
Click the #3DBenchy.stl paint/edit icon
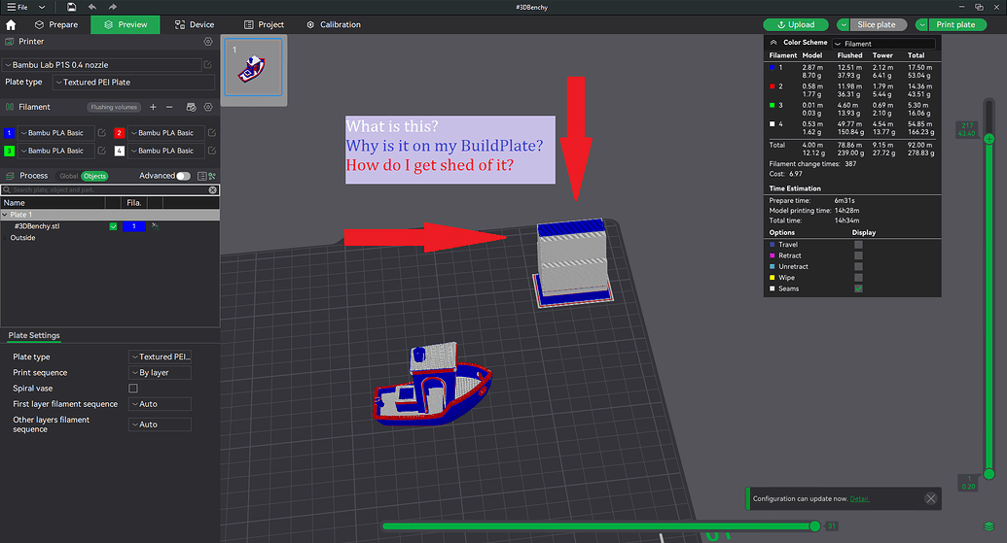(x=155, y=226)
